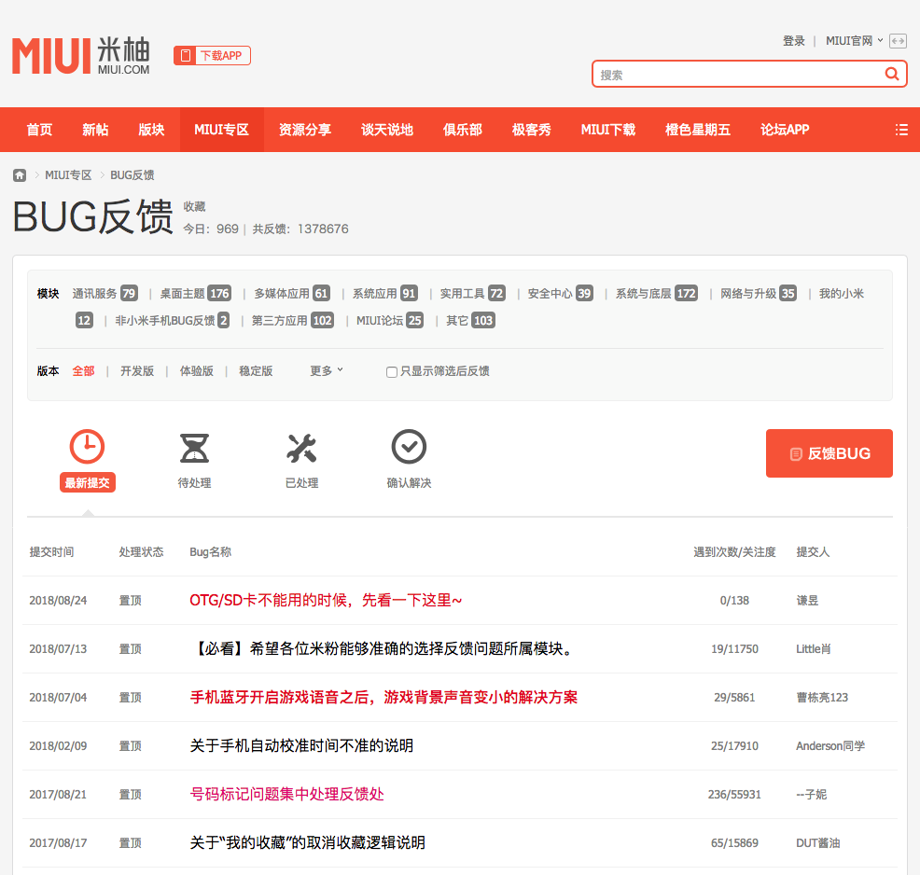
Task: Open the 谈天说地 nav item
Action: 387,130
